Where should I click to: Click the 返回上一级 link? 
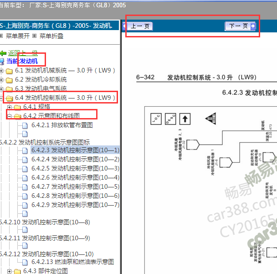(23, 53)
